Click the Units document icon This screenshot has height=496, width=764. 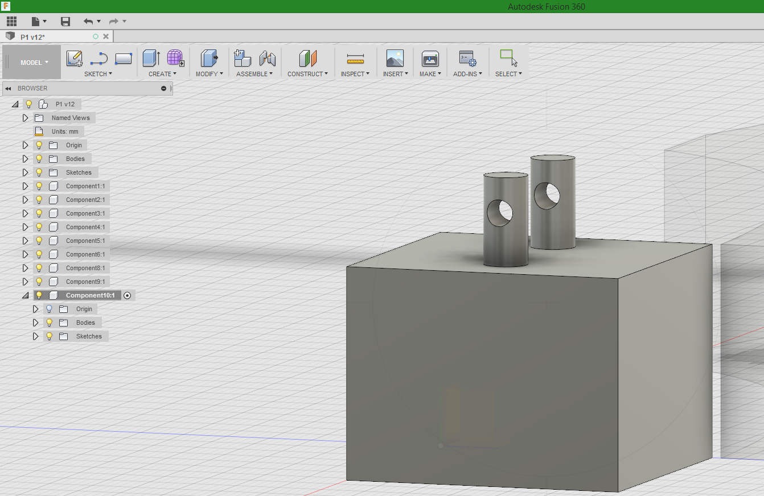pos(39,131)
